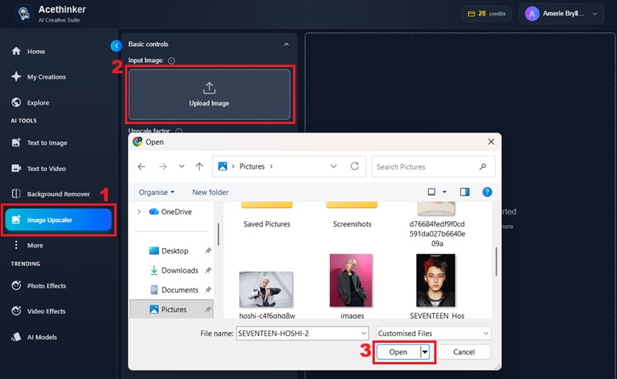Click the Cancel button
Screen dimensions: 617x379
click(464, 352)
